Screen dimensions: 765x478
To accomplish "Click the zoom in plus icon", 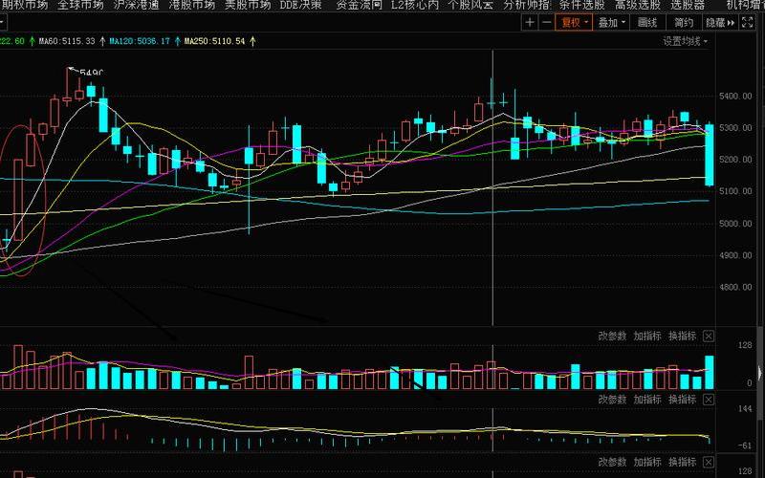I will click(531, 22).
